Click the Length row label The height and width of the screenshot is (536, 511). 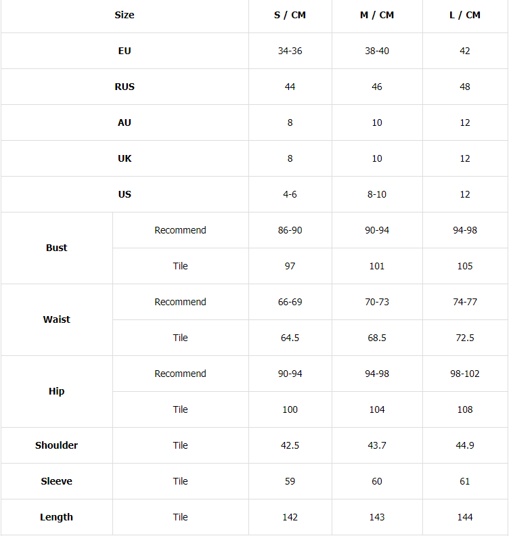57,517
